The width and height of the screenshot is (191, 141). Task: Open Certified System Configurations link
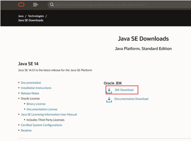coord(41,125)
